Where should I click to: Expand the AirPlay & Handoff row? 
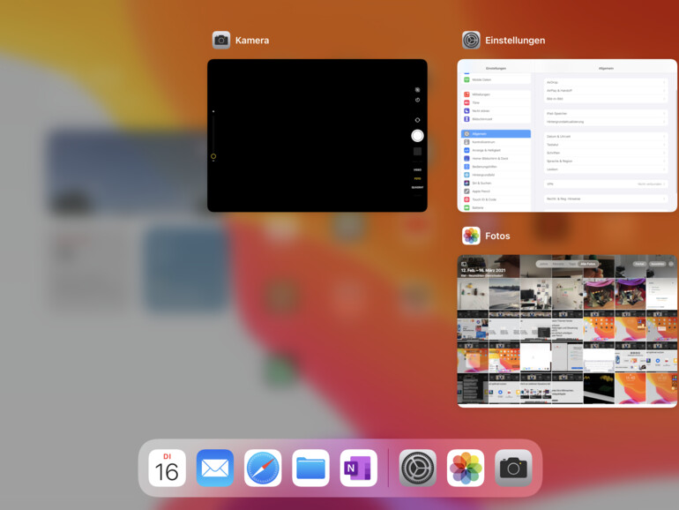pyautogui.click(x=606, y=91)
